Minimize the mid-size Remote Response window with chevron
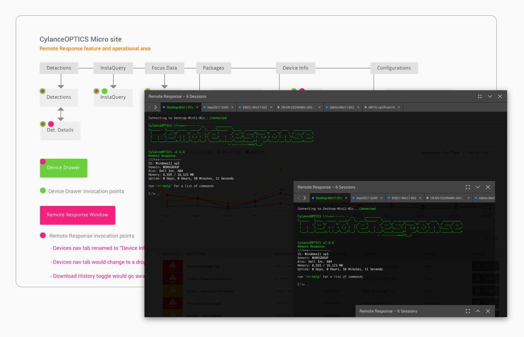Screen dimensions: 524x337 pos(478,187)
